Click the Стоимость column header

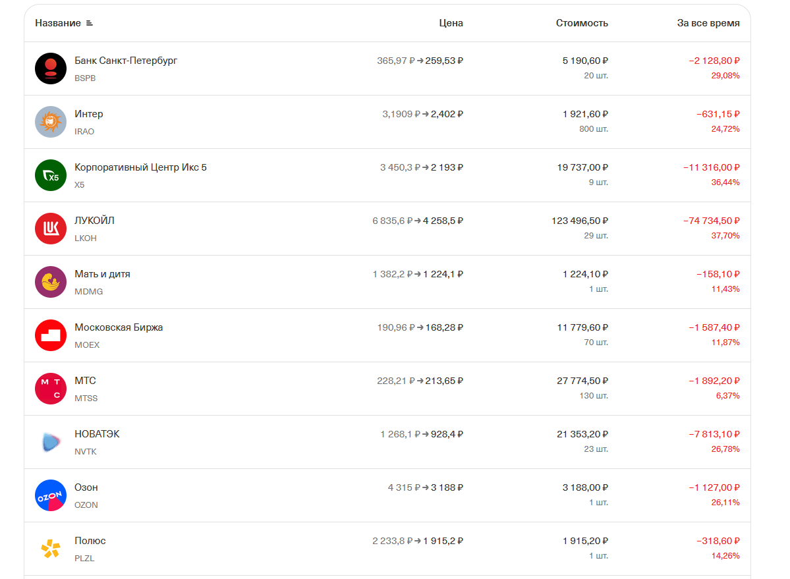pos(582,23)
